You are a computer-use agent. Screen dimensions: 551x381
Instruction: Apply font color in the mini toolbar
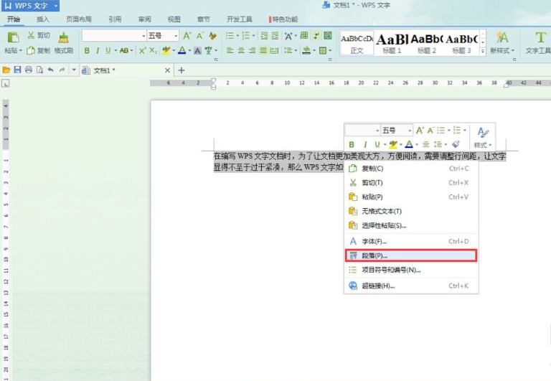coord(409,144)
